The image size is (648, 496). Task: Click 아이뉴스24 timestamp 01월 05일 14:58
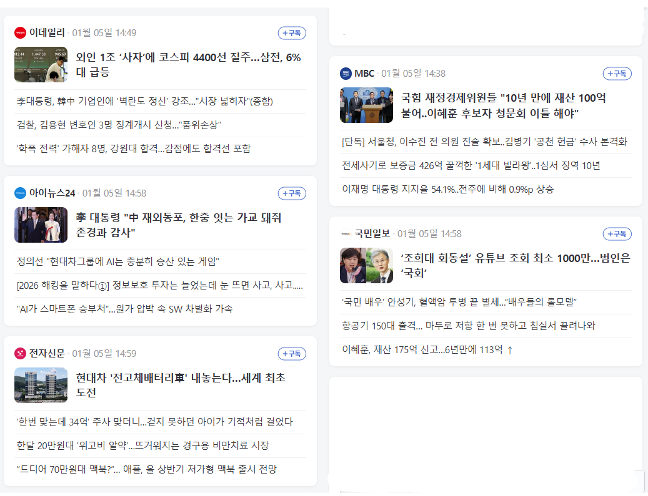[114, 193]
